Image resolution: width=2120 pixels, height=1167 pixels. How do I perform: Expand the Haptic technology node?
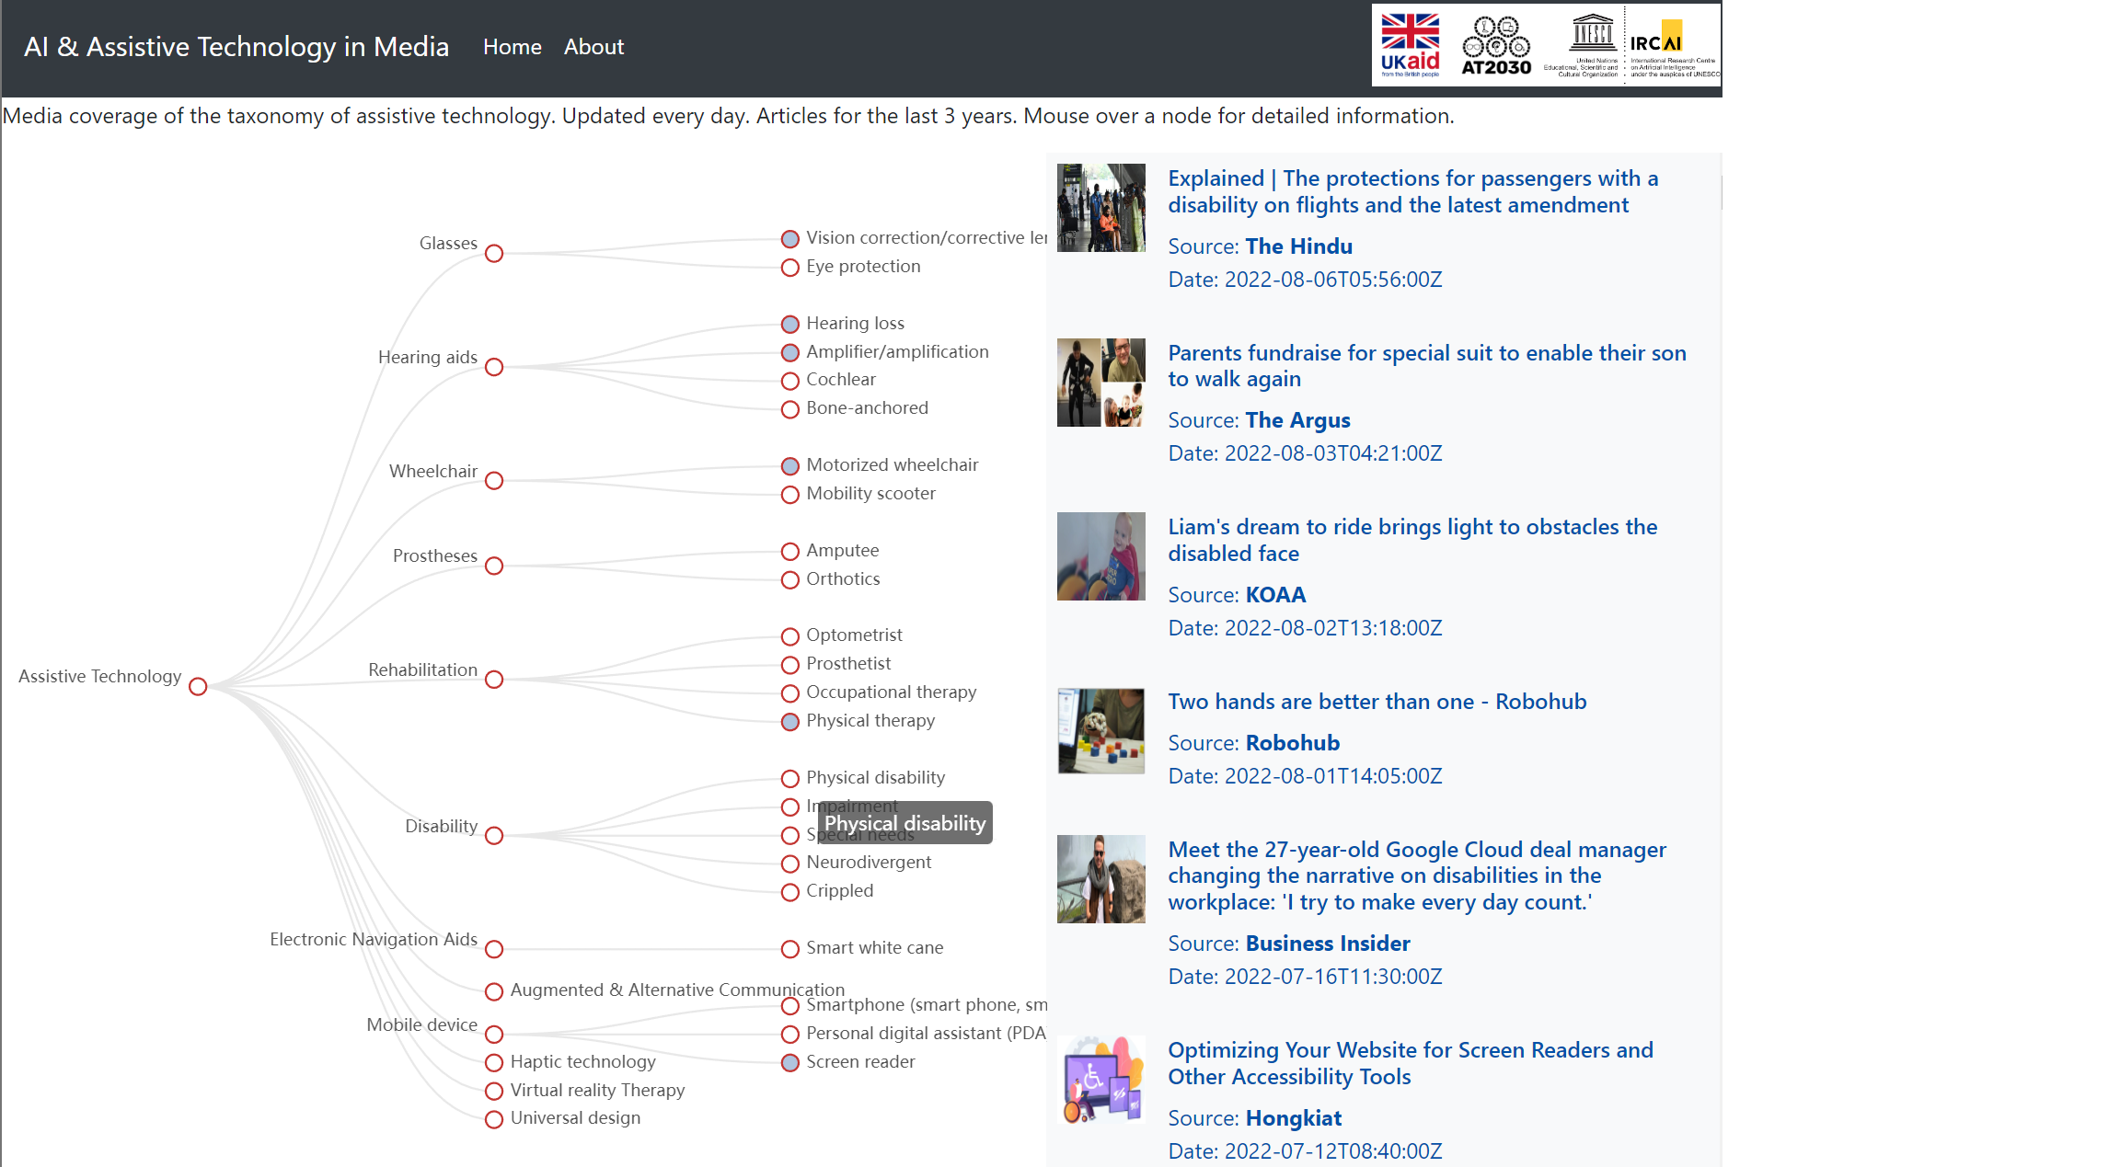click(x=494, y=1063)
